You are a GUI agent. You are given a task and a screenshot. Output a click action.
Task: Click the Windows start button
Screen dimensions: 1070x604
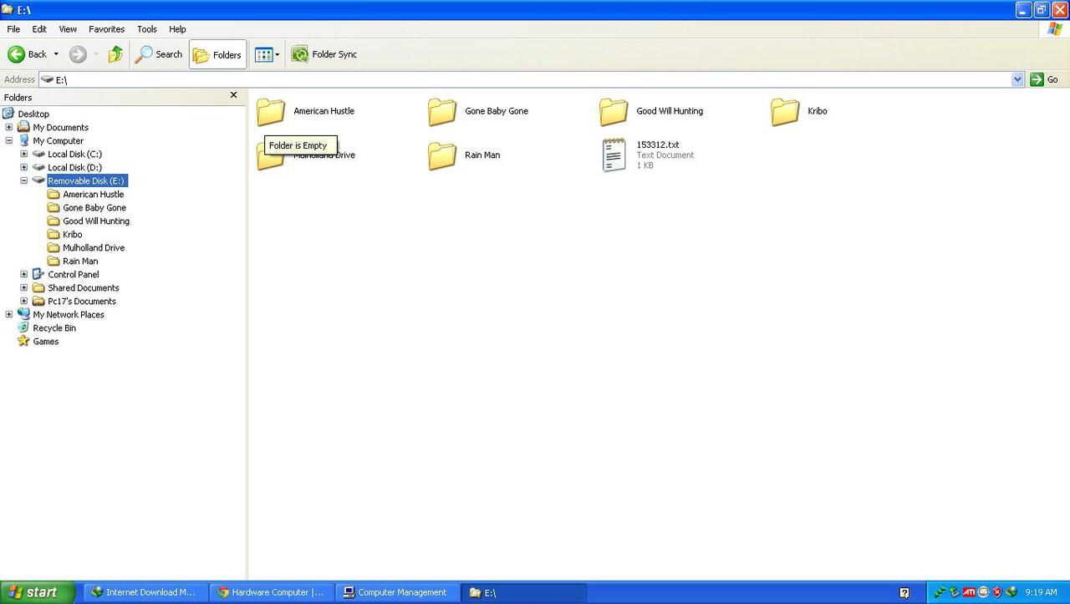click(x=38, y=592)
